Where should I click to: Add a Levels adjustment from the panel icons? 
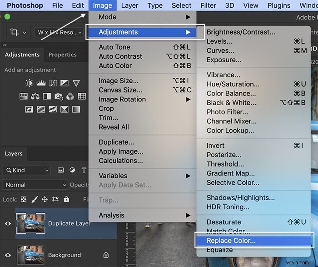click(41, 83)
